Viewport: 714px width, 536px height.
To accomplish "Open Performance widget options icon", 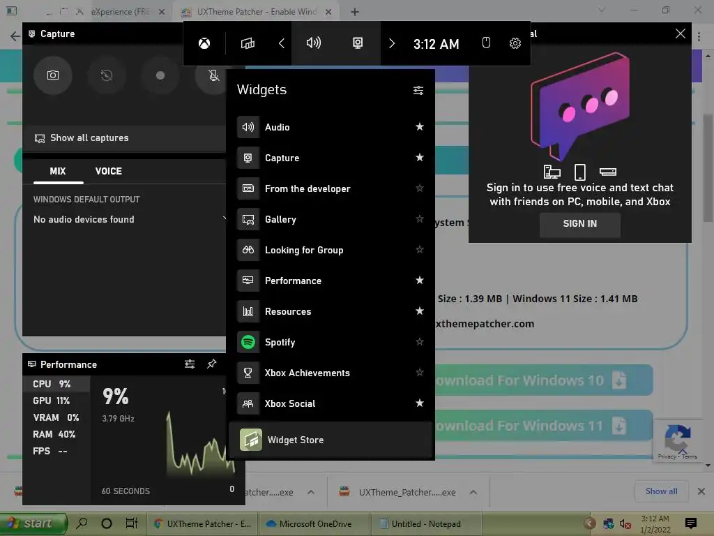I will click(190, 364).
